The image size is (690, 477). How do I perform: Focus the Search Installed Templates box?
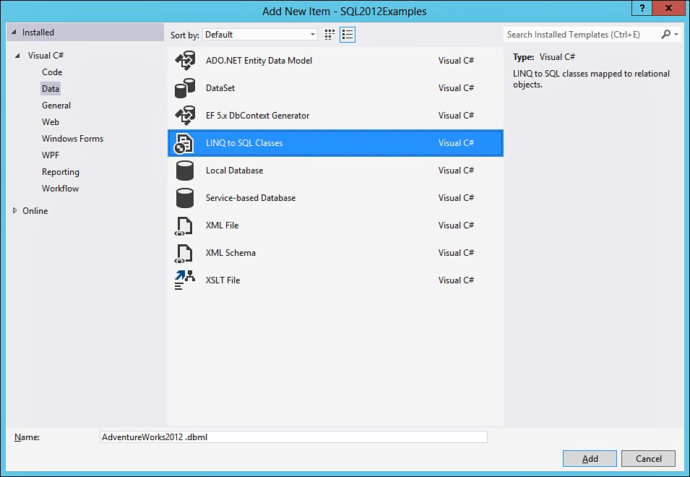pos(582,35)
